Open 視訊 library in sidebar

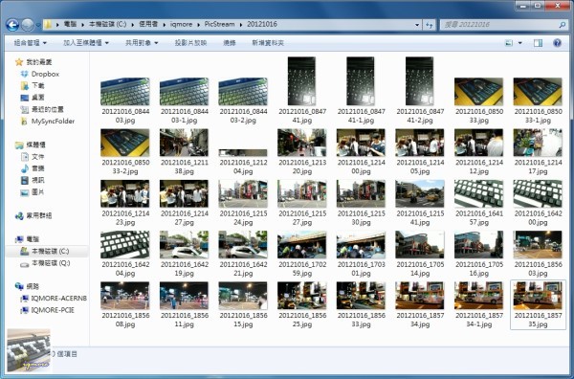pos(33,180)
